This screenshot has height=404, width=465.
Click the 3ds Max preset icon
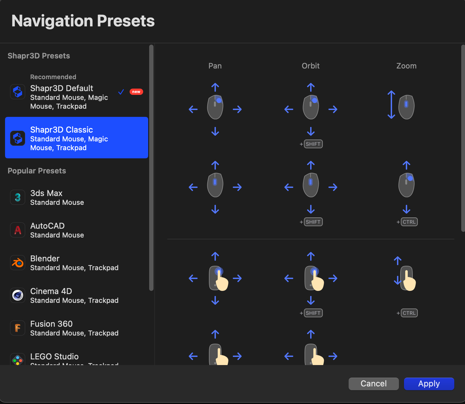point(17,197)
